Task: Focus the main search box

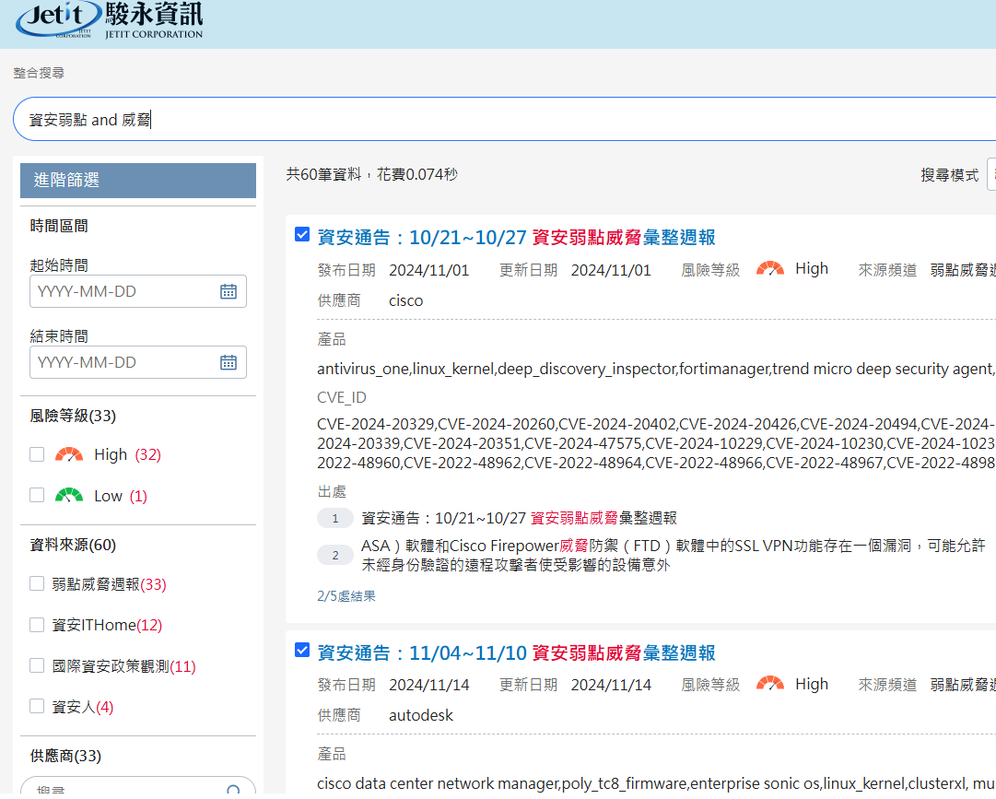Action: (x=504, y=120)
